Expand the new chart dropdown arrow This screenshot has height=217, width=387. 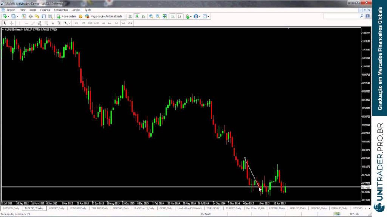(8, 17)
